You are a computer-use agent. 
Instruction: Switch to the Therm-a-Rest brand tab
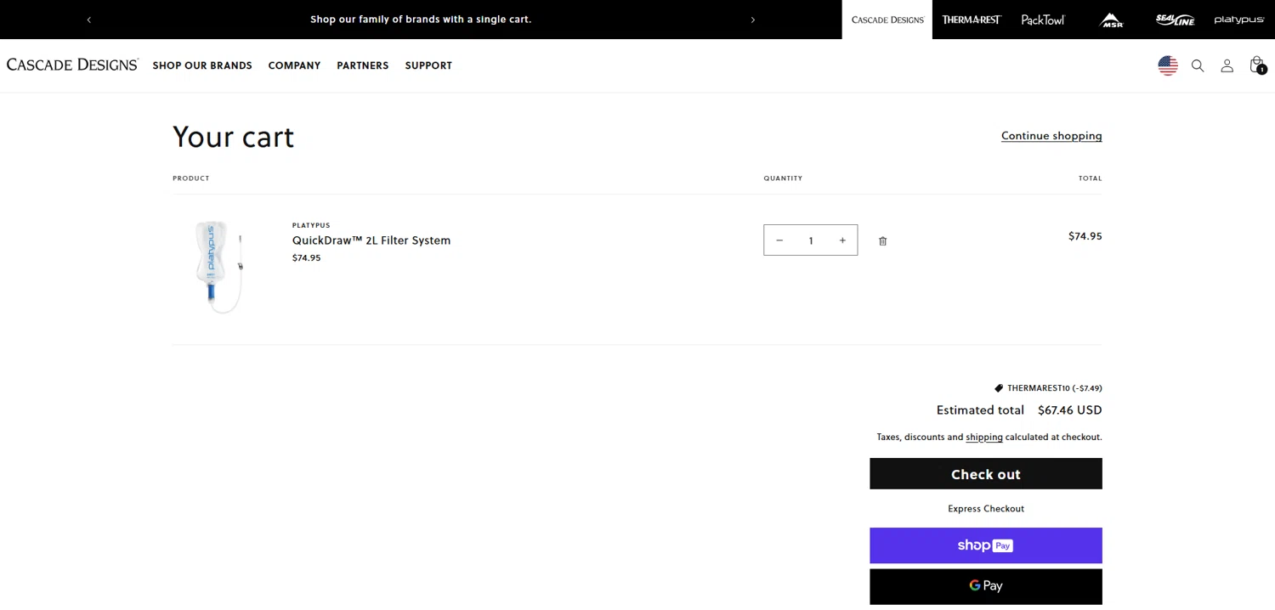tap(972, 20)
